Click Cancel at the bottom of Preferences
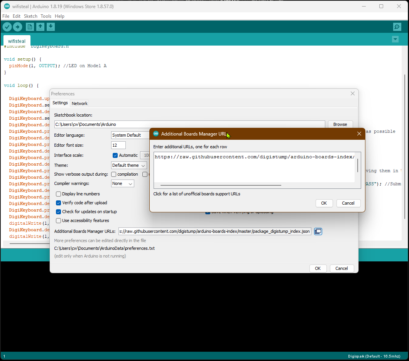 click(x=341, y=268)
